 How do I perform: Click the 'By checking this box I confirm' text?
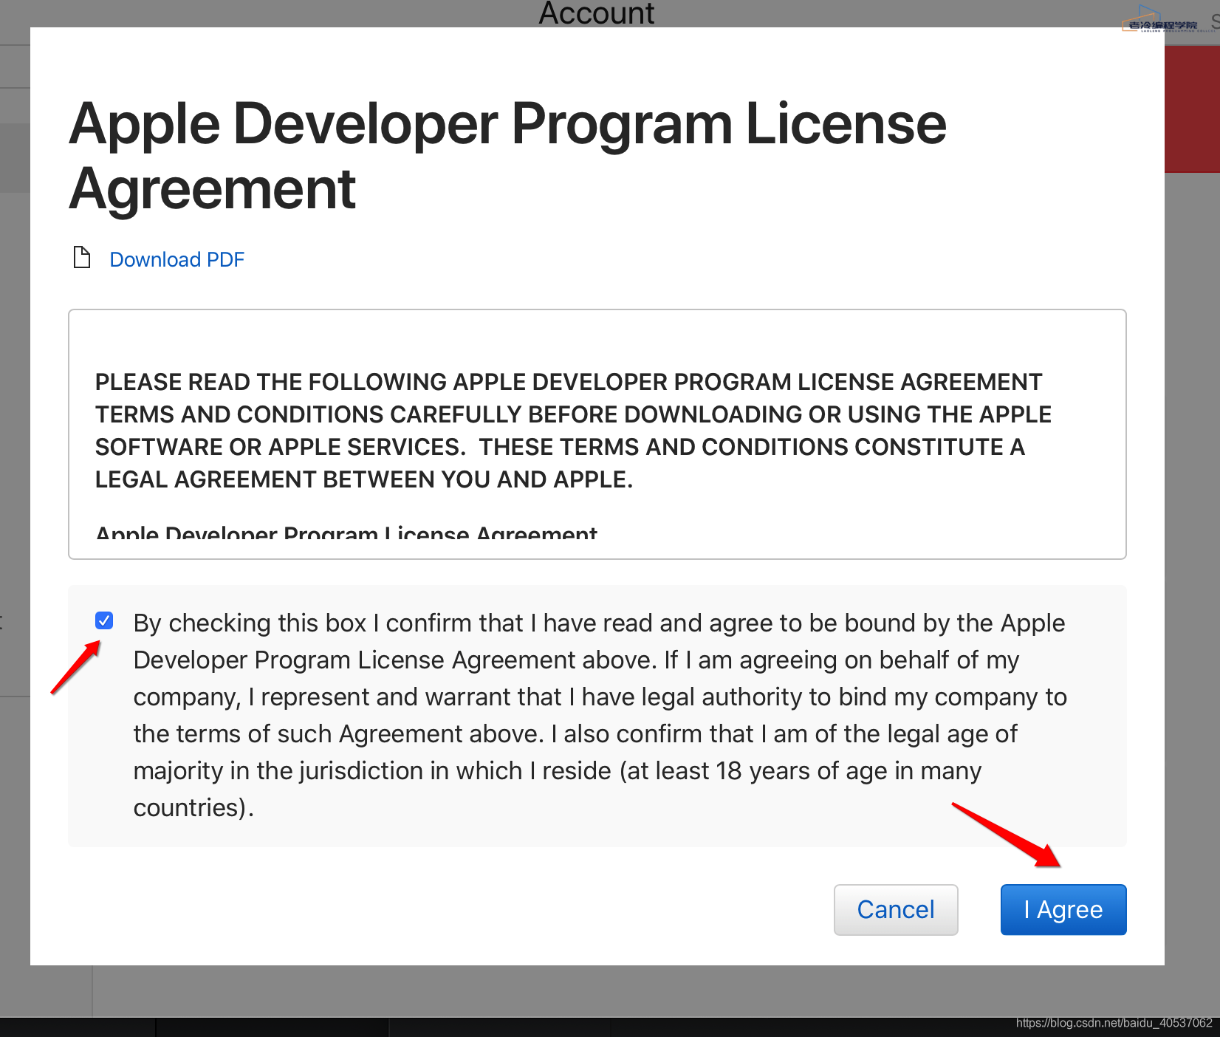[x=600, y=715]
